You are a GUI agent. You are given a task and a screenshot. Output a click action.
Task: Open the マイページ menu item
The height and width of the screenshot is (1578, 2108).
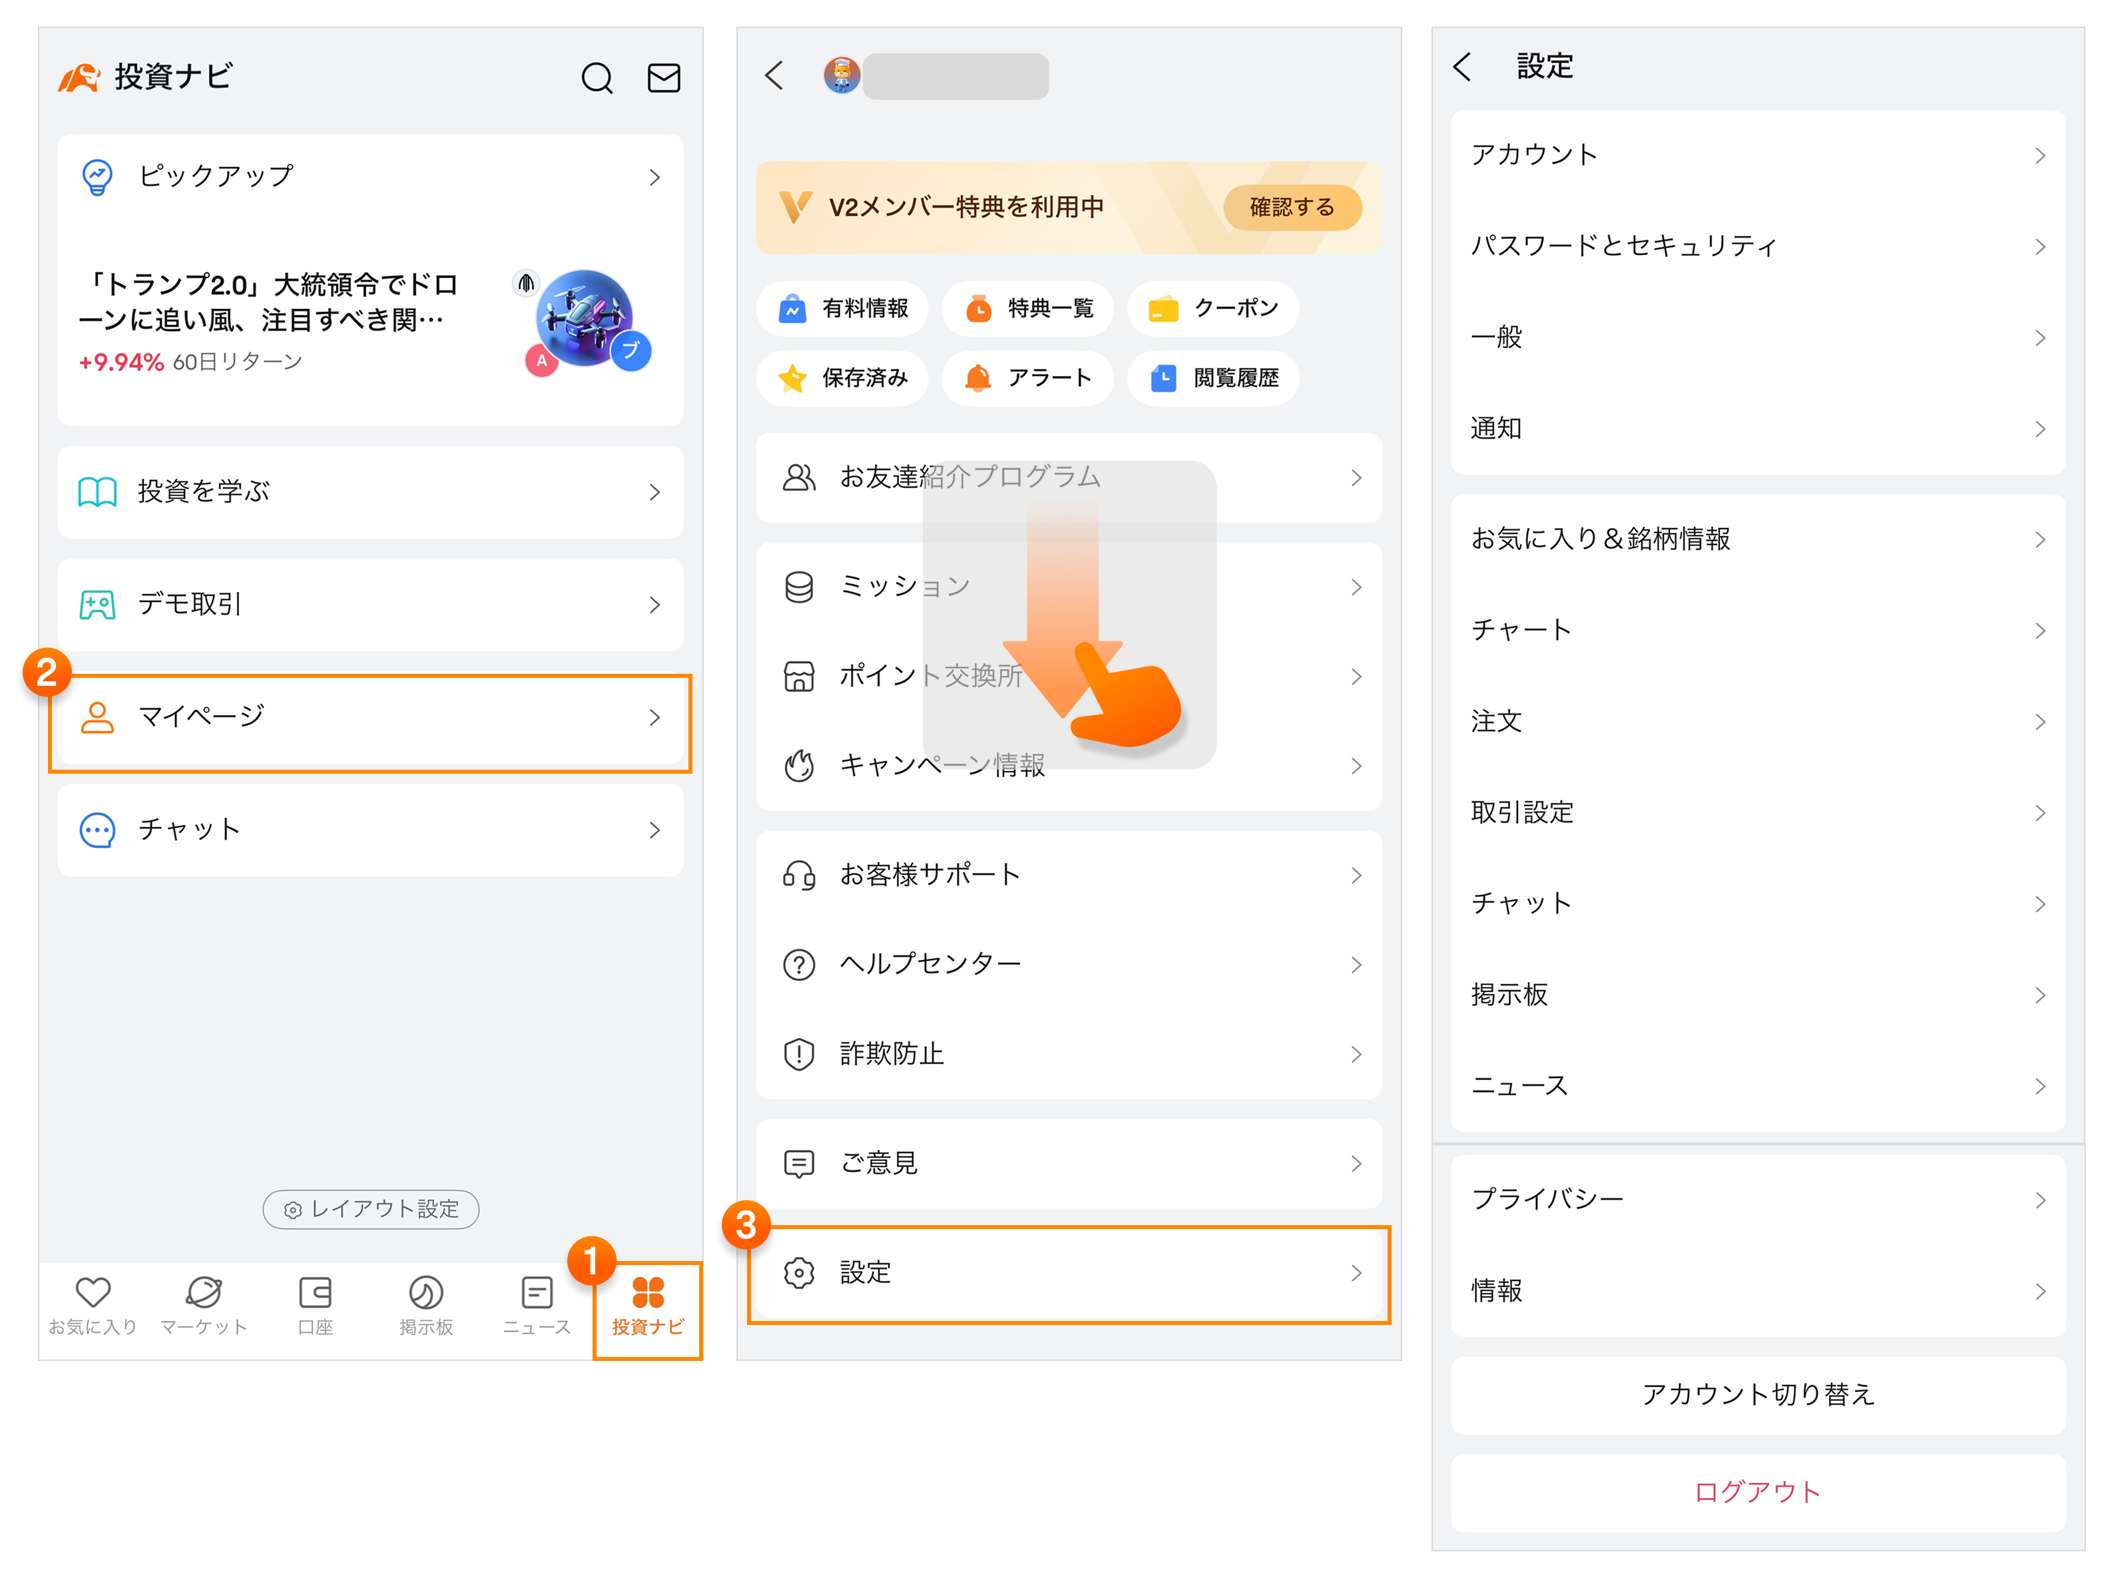tap(370, 718)
